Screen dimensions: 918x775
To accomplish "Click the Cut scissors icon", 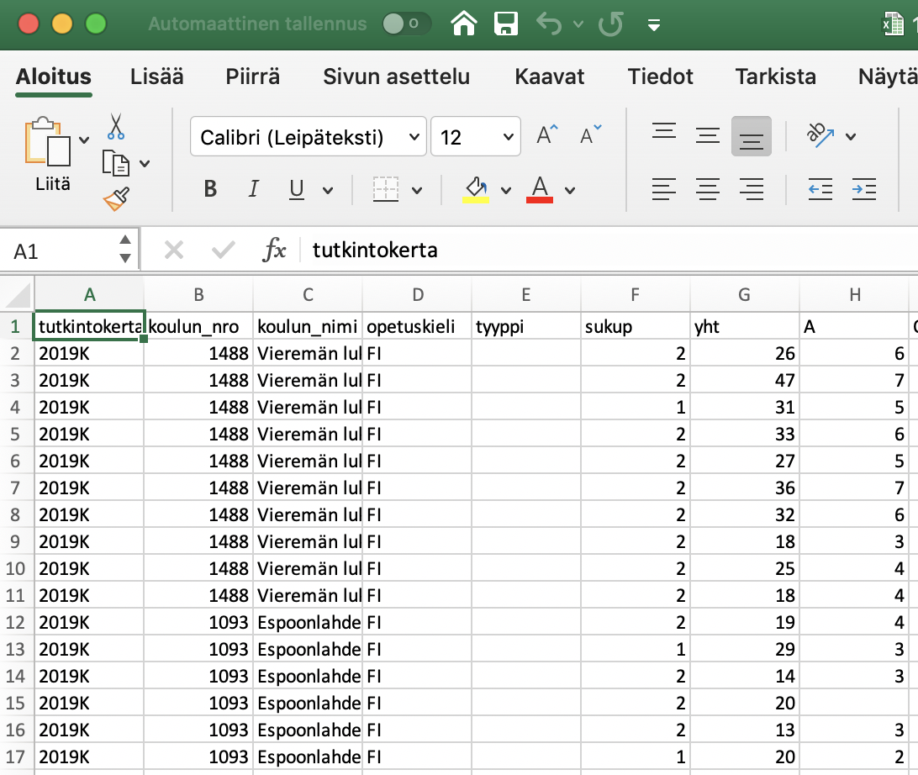I will pos(116,127).
